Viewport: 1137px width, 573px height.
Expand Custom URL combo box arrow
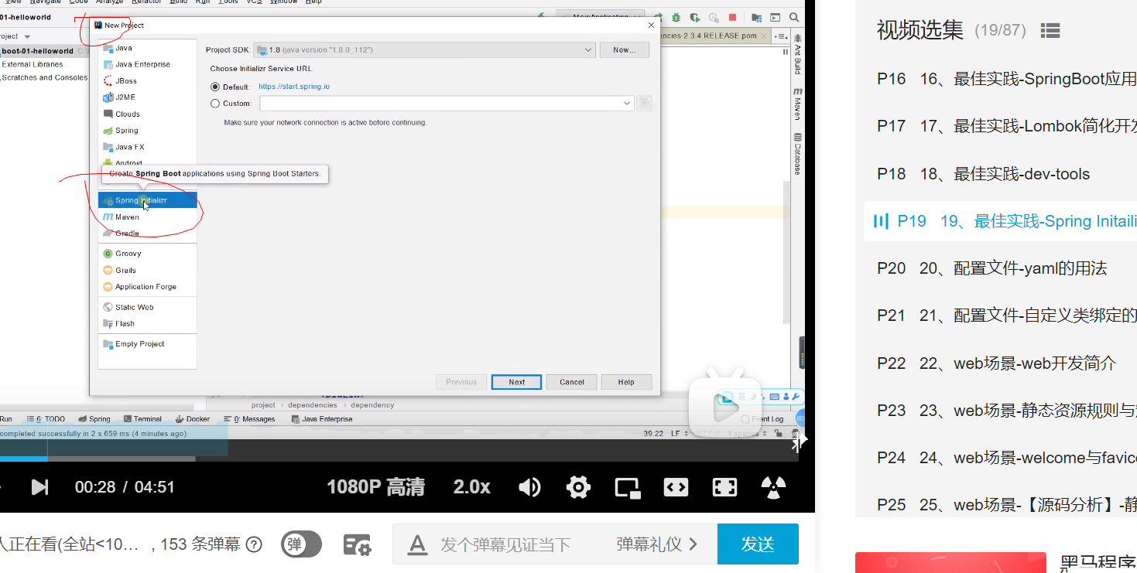[x=627, y=103]
